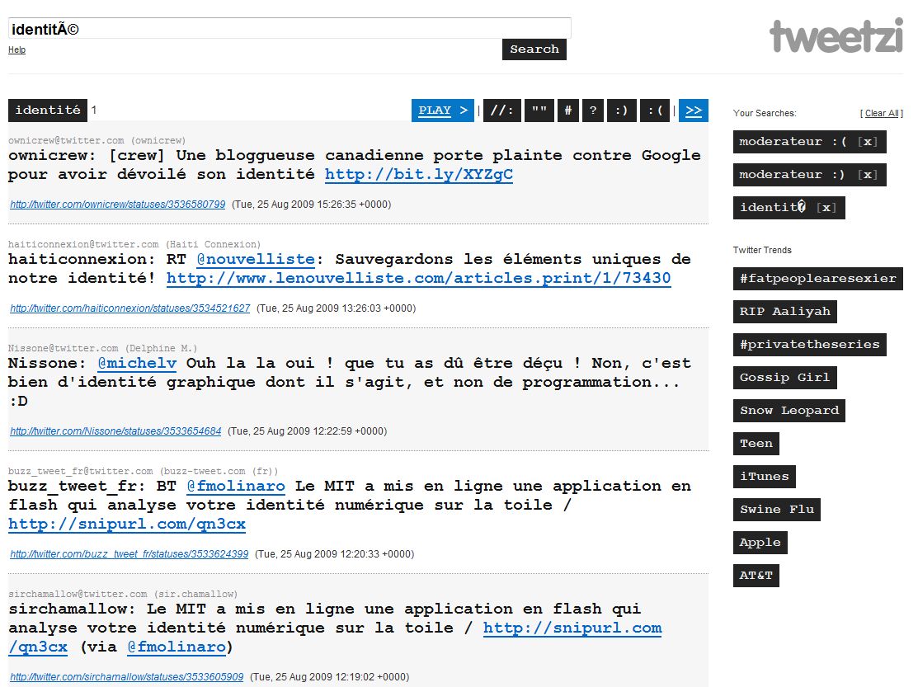
Task: Click timestamp Tue, 25 Aug 2009 15:26:35
Action: pos(312,205)
